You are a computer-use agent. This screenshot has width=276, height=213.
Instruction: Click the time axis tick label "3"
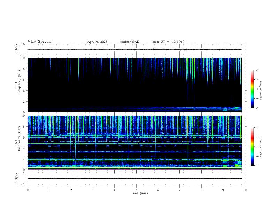[x=93, y=190]
